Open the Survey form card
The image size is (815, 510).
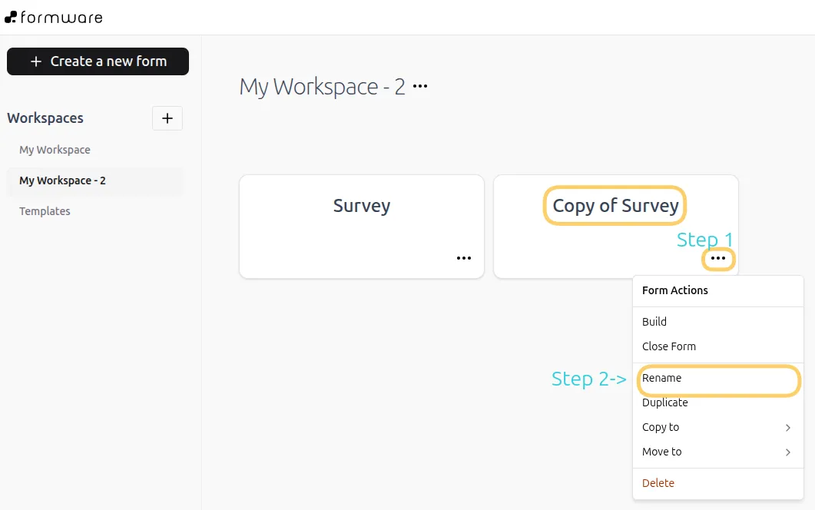(361, 206)
